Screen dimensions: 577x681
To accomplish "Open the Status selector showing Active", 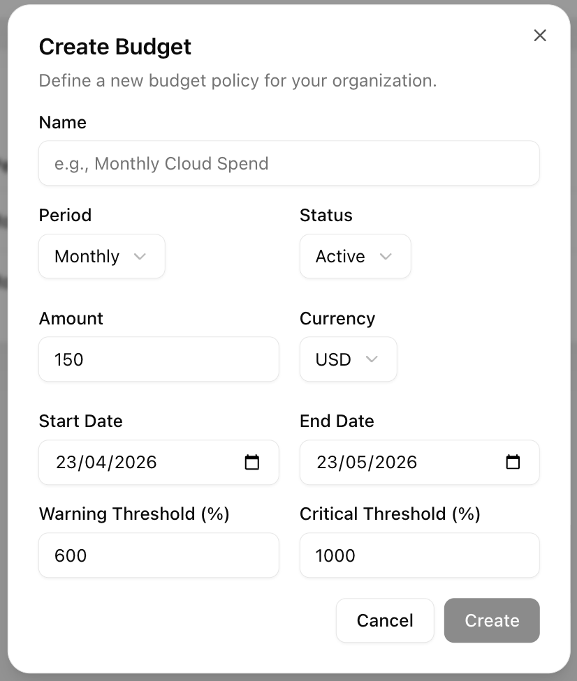I will pyautogui.click(x=355, y=256).
